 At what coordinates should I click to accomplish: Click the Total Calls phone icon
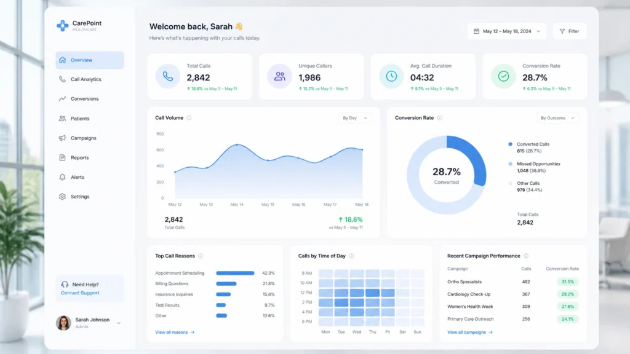168,76
